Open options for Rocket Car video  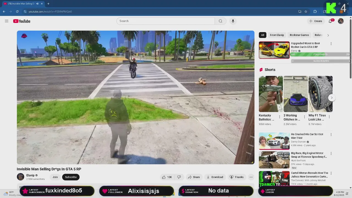click(x=331, y=44)
